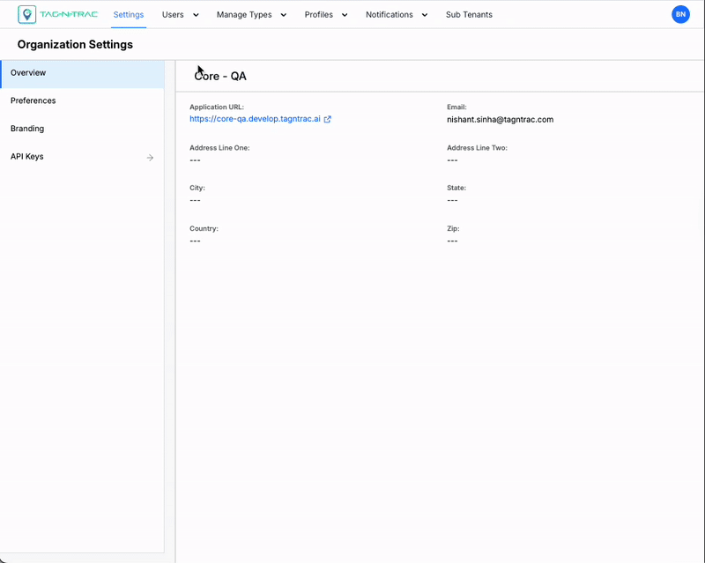
Task: Click the Organization Settings page heading
Action: coord(75,45)
